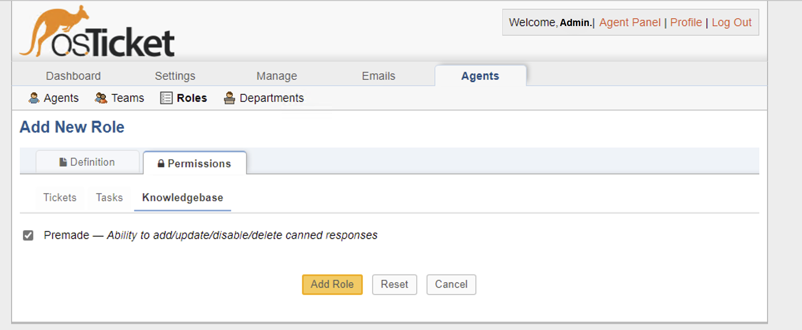
Task: Switch to the Manage tab
Action: click(x=277, y=76)
